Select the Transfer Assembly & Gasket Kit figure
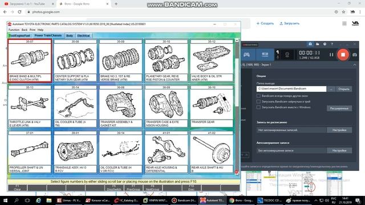The image size is (365, 205). point(120,106)
